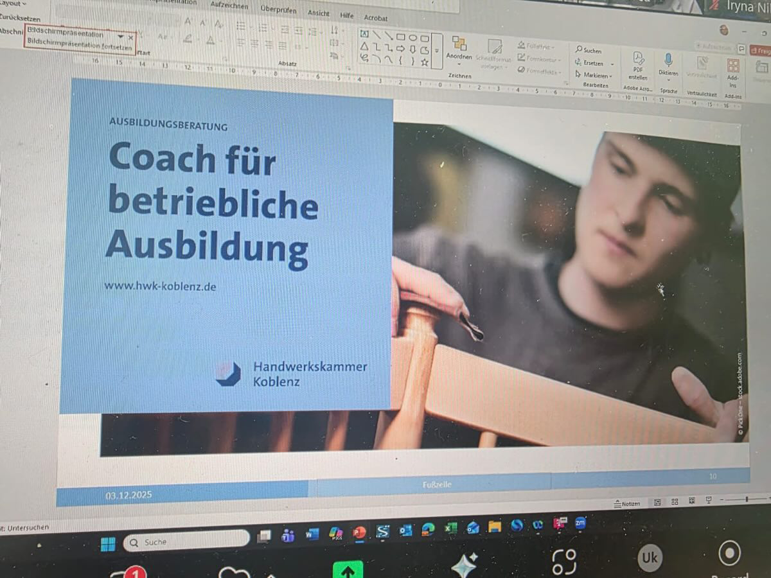Select the star shape in shapes gallery
771x578 pixels.
click(424, 62)
